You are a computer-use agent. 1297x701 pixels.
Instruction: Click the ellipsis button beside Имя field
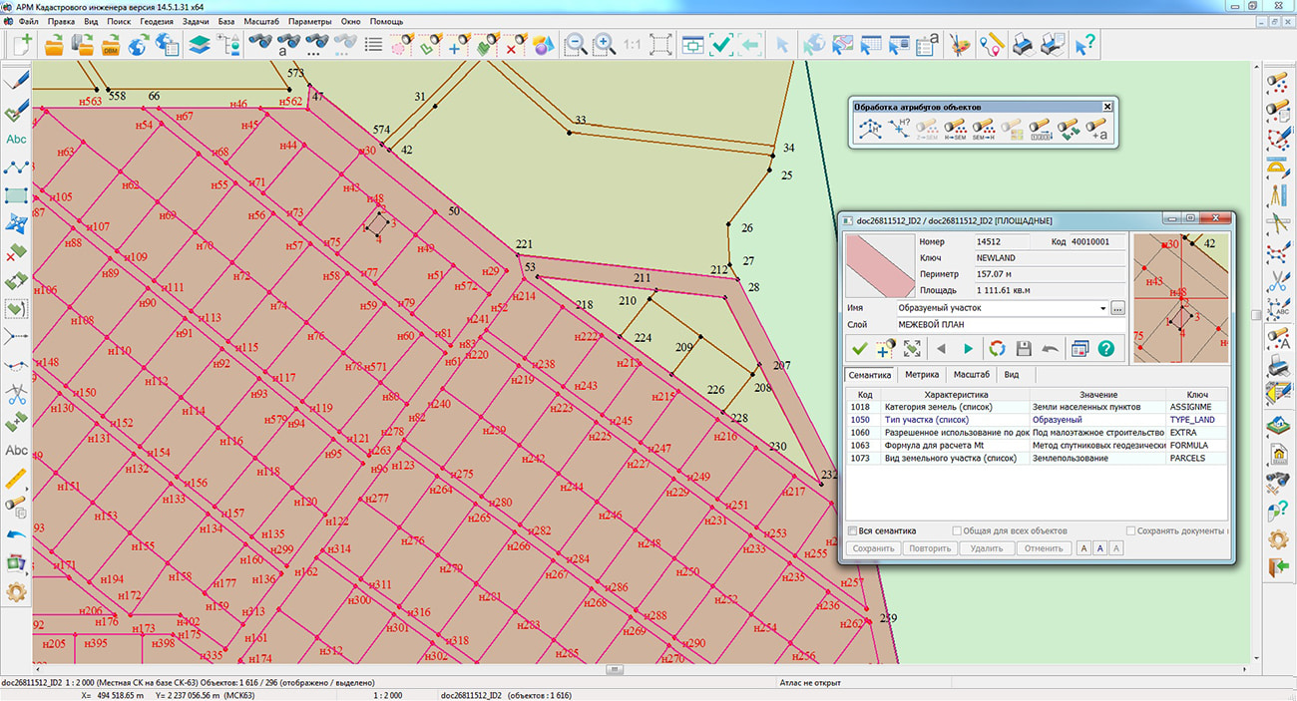[1117, 308]
